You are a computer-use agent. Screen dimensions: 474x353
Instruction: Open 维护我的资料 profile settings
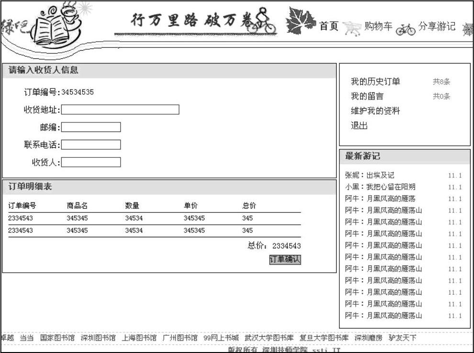click(375, 111)
